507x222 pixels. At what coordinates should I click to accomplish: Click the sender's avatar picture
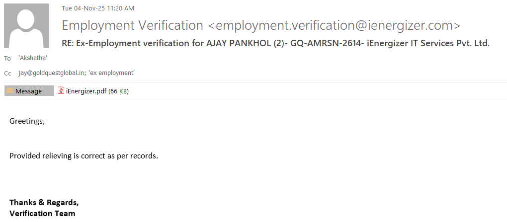(x=26, y=26)
